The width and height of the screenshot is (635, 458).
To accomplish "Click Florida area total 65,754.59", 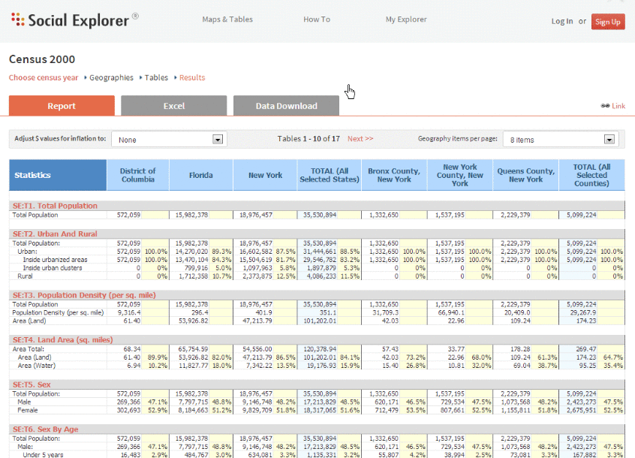I will [x=193, y=349].
